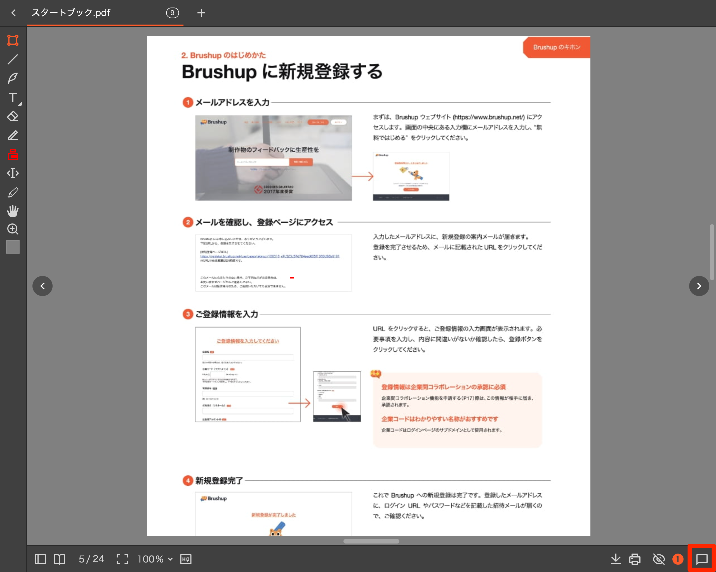716x572 pixels.
Task: Toggle the comment panel speech bubble
Action: pos(702,559)
